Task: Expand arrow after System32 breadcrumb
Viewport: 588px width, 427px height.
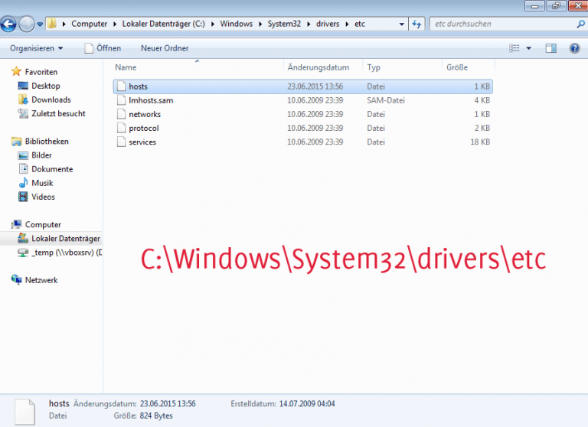Action: (x=309, y=24)
